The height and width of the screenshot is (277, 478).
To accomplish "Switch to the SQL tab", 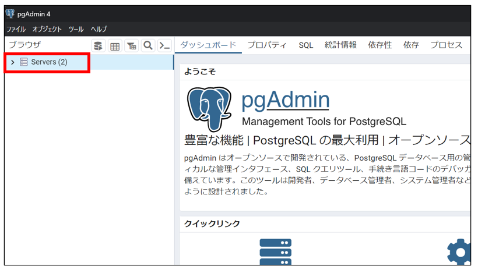I will click(306, 45).
